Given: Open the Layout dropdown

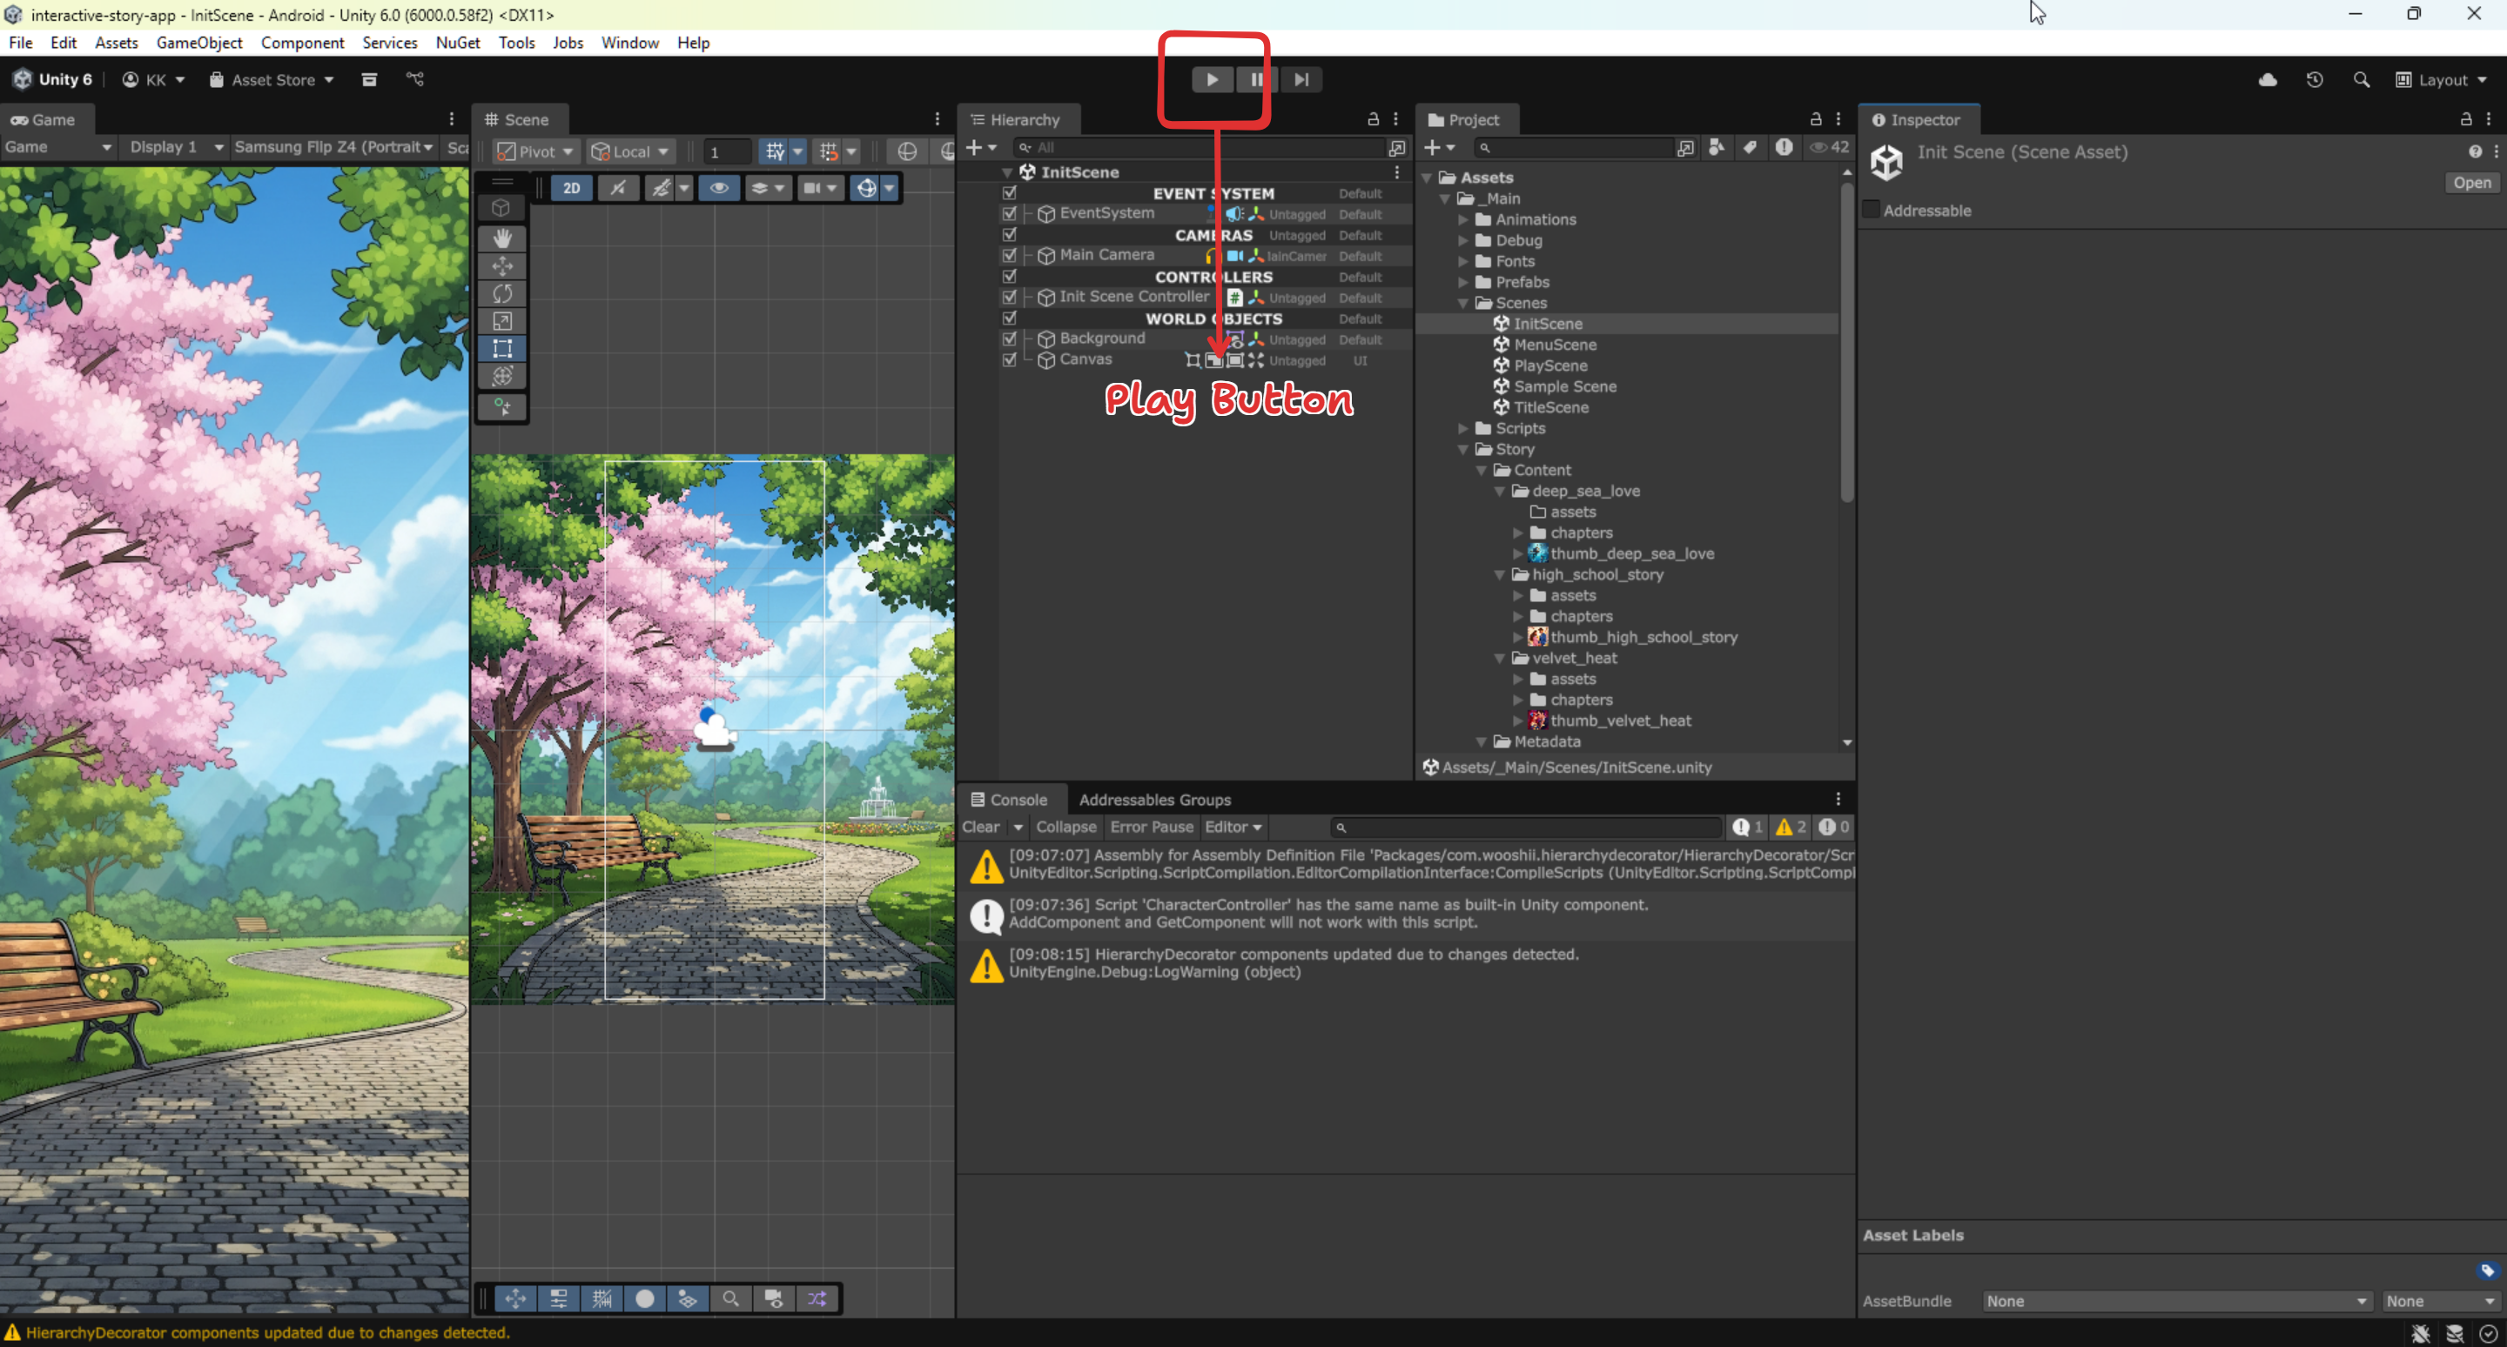Looking at the screenshot, I should 2441,80.
